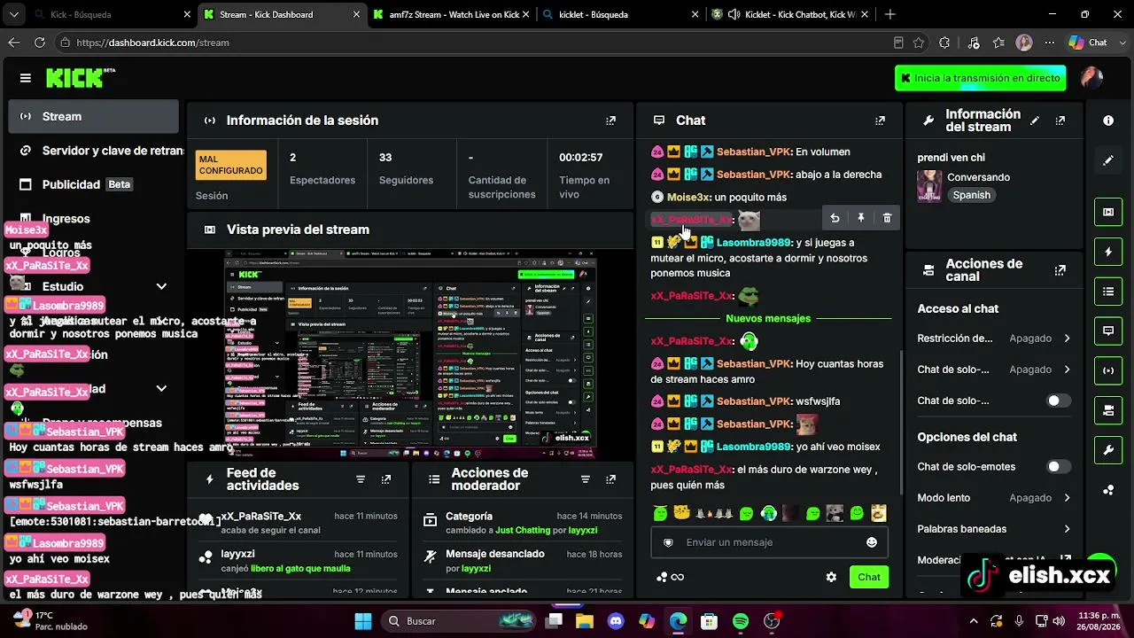Pop out the Información de la sesión panel
The height and width of the screenshot is (638, 1134).
click(x=610, y=121)
